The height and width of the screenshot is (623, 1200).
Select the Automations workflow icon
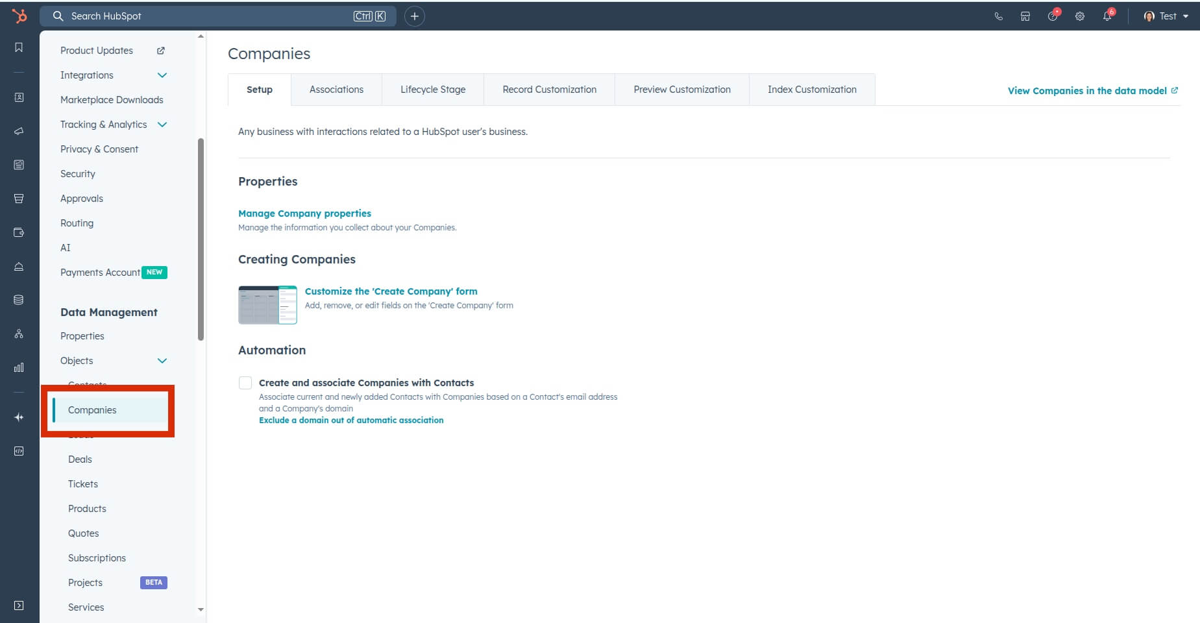(19, 334)
